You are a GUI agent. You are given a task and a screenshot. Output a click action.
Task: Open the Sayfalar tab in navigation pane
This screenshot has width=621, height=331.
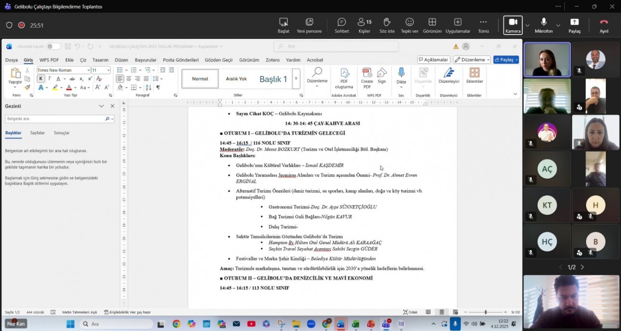pyautogui.click(x=37, y=133)
